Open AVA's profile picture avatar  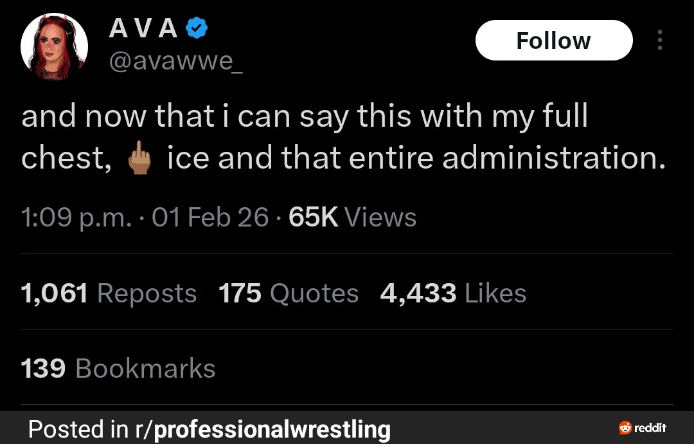tap(54, 47)
